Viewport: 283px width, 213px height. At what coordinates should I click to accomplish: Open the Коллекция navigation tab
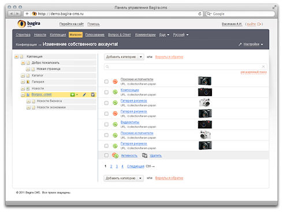58,35
